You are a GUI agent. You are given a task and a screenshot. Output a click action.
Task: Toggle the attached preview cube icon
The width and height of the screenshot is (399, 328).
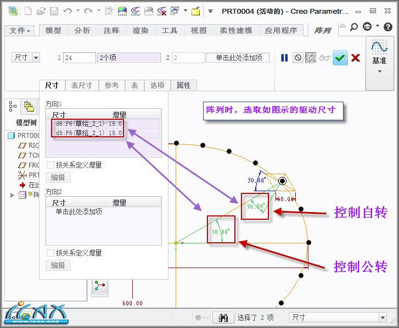coord(311,58)
